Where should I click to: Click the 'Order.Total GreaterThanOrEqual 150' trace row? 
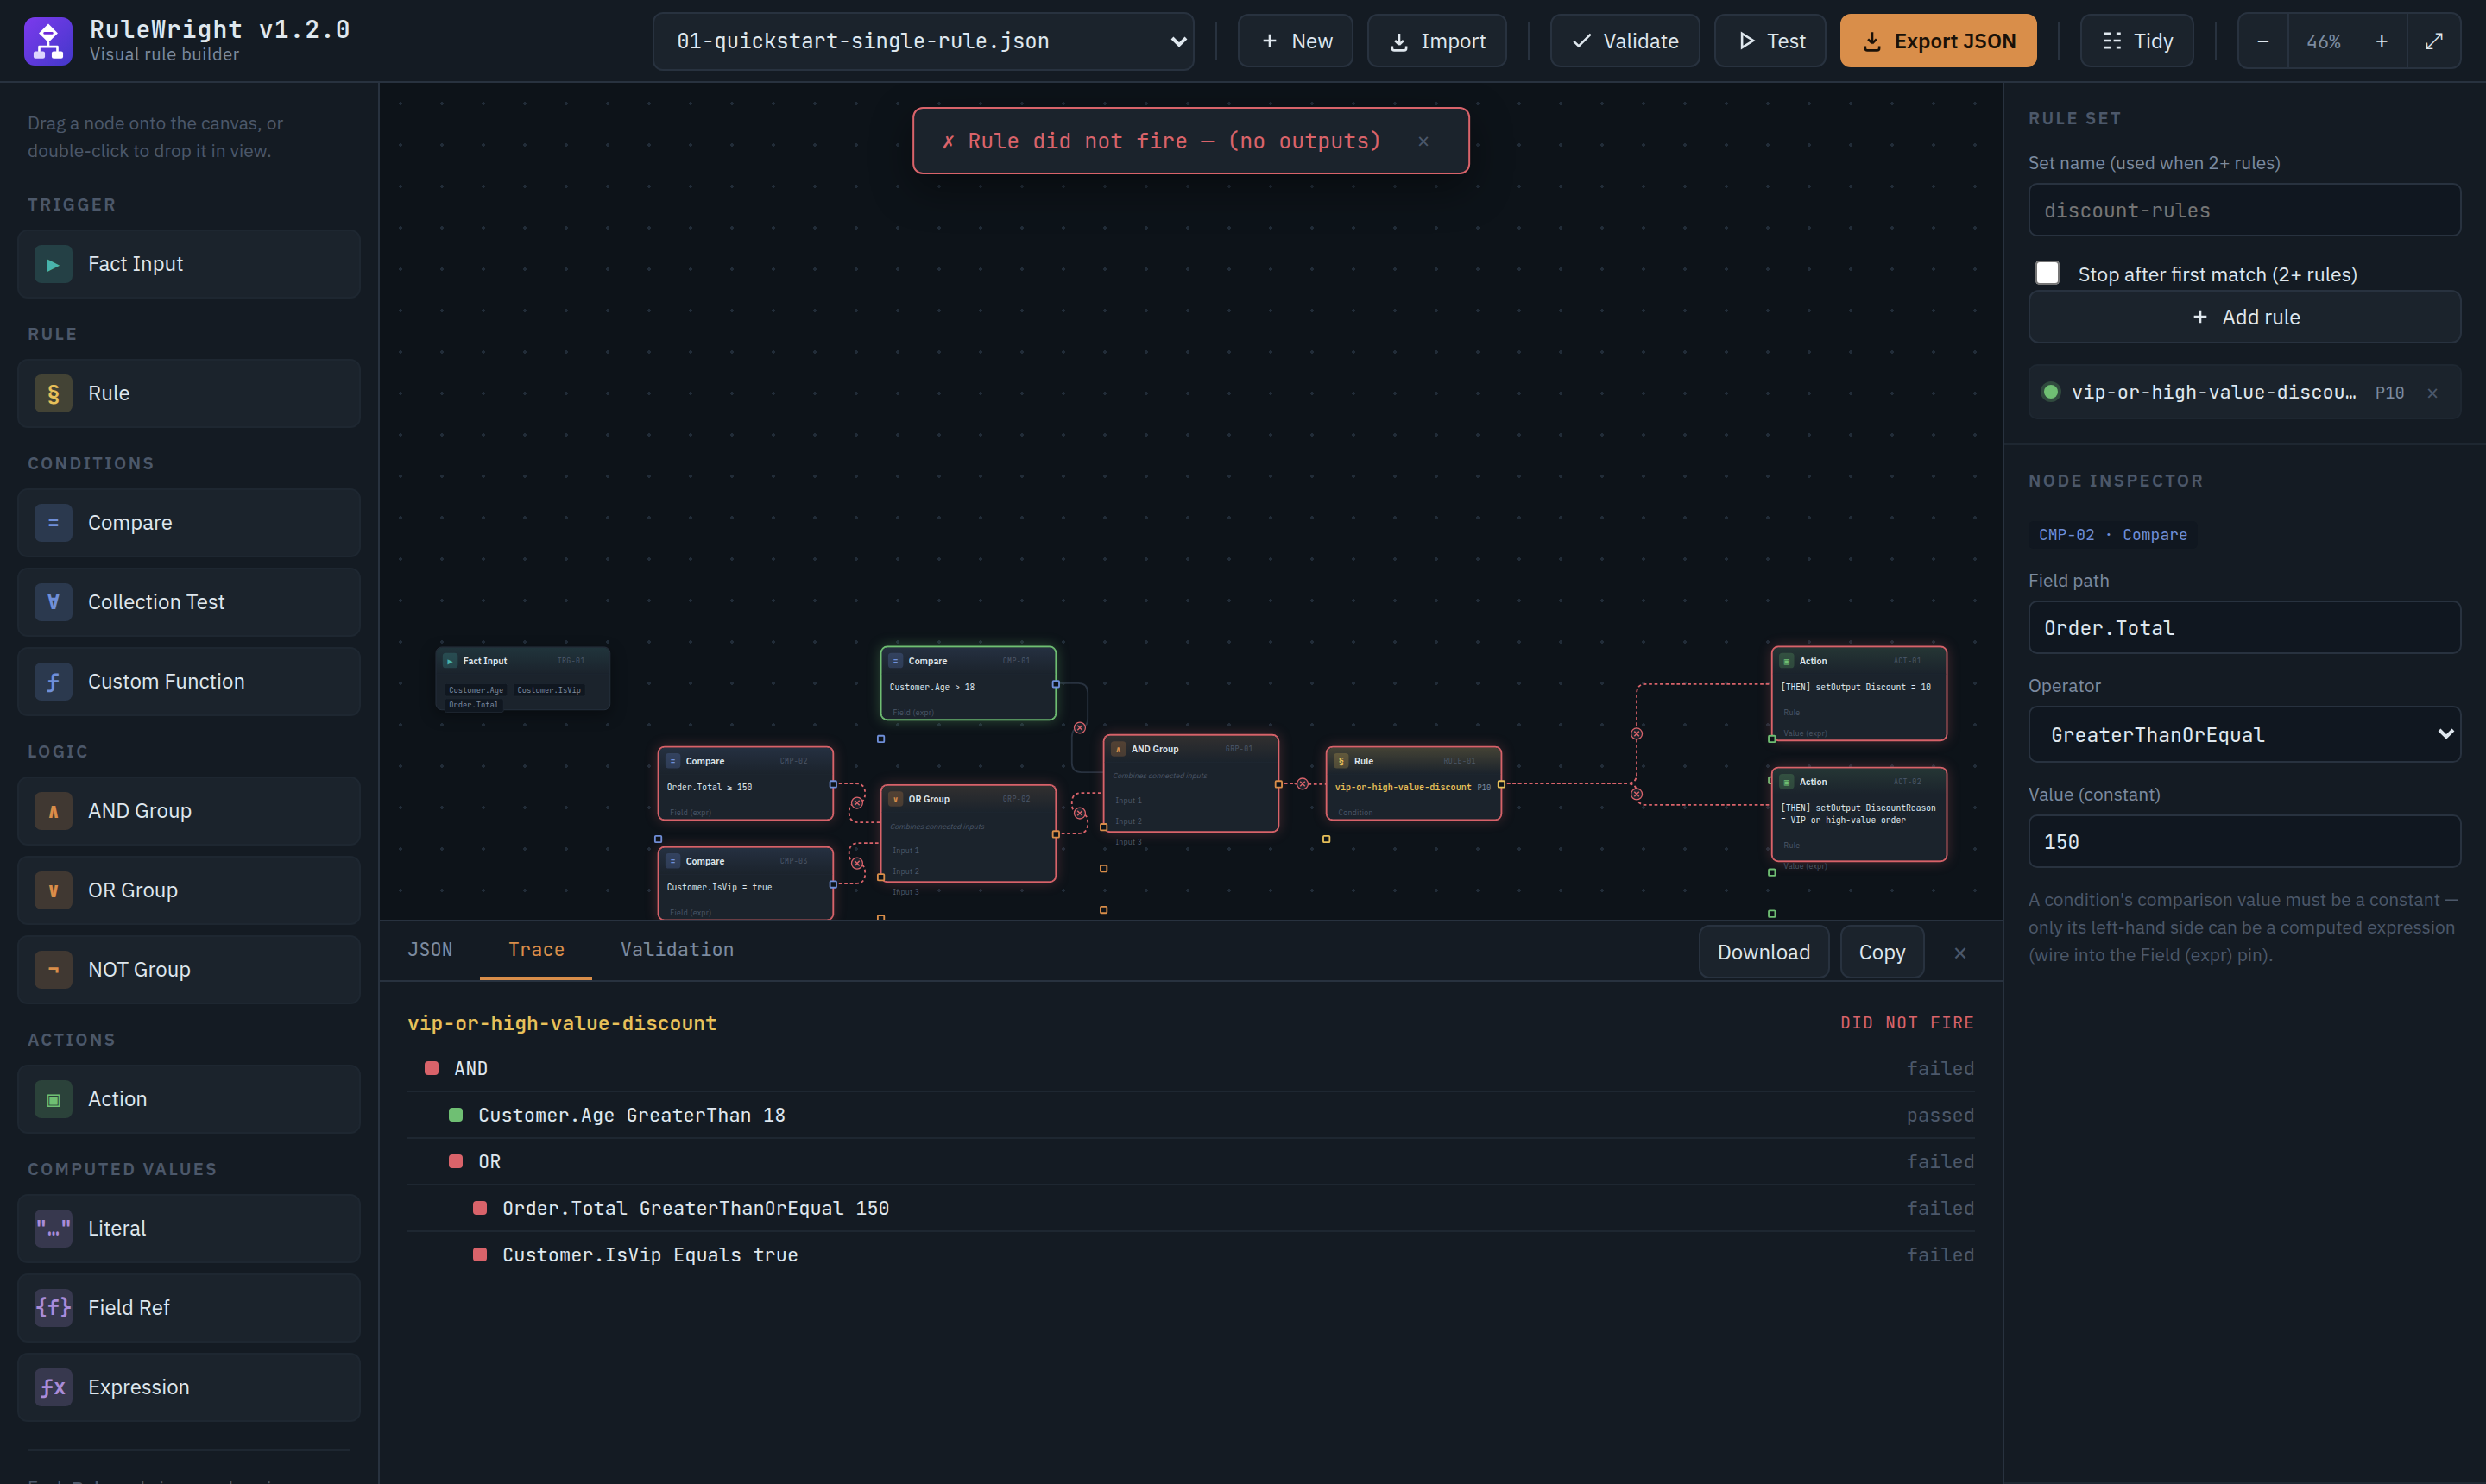(x=1190, y=1208)
